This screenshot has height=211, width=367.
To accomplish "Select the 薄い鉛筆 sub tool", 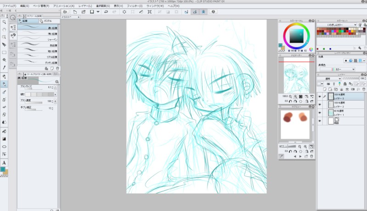I will coord(38,33).
